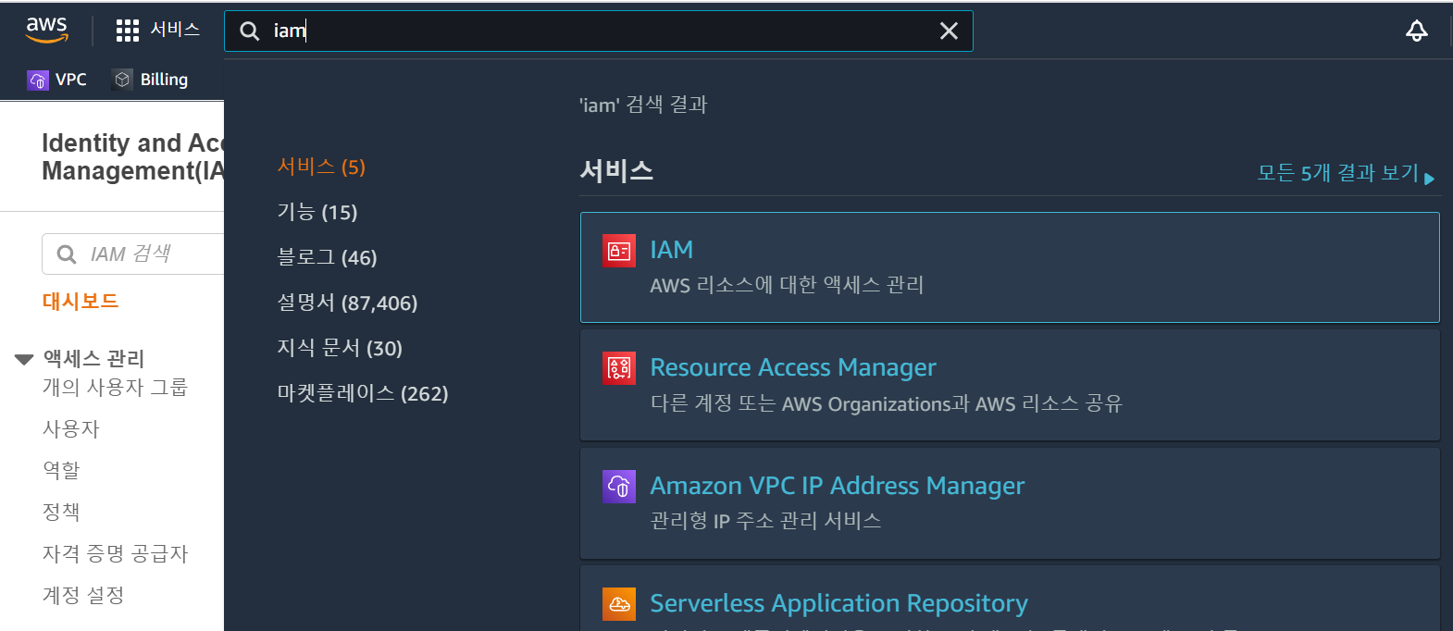Screen dimensions: 1453x631
Task: Click the AWS logo
Action: tap(47, 30)
